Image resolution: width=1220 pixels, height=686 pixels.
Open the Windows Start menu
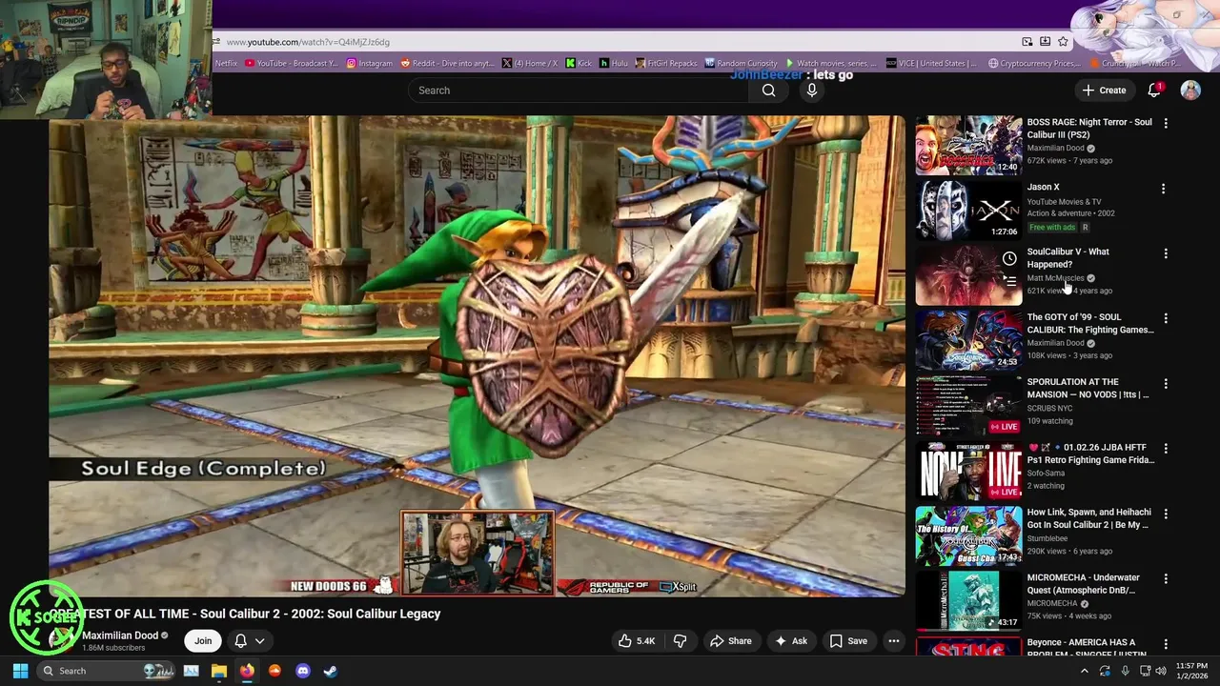click(20, 671)
